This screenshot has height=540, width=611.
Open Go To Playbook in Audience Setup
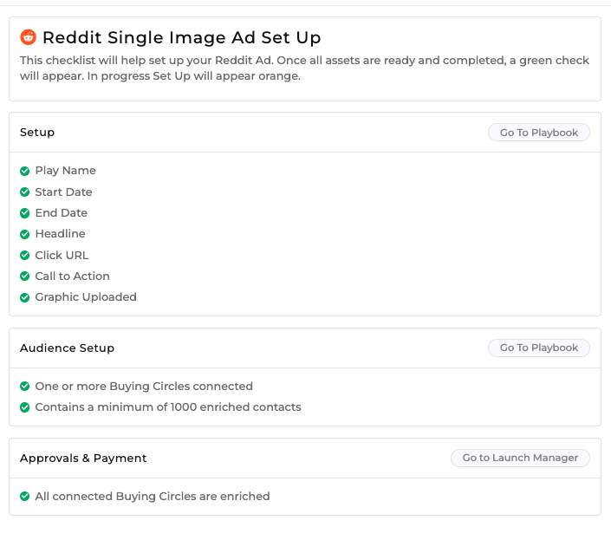tap(539, 348)
